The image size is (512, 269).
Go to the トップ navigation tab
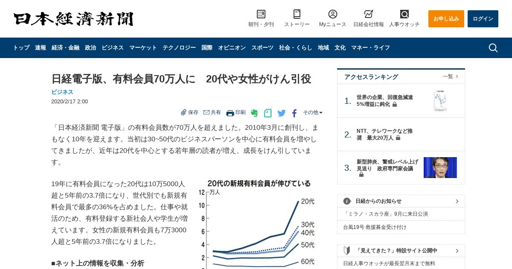(21, 48)
